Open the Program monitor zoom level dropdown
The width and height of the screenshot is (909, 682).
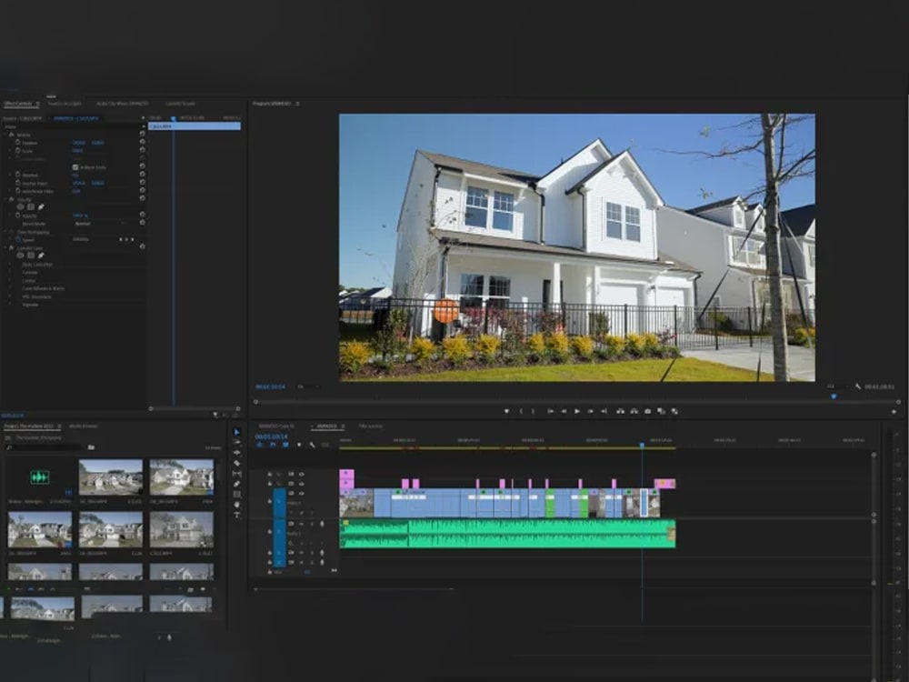(x=307, y=386)
